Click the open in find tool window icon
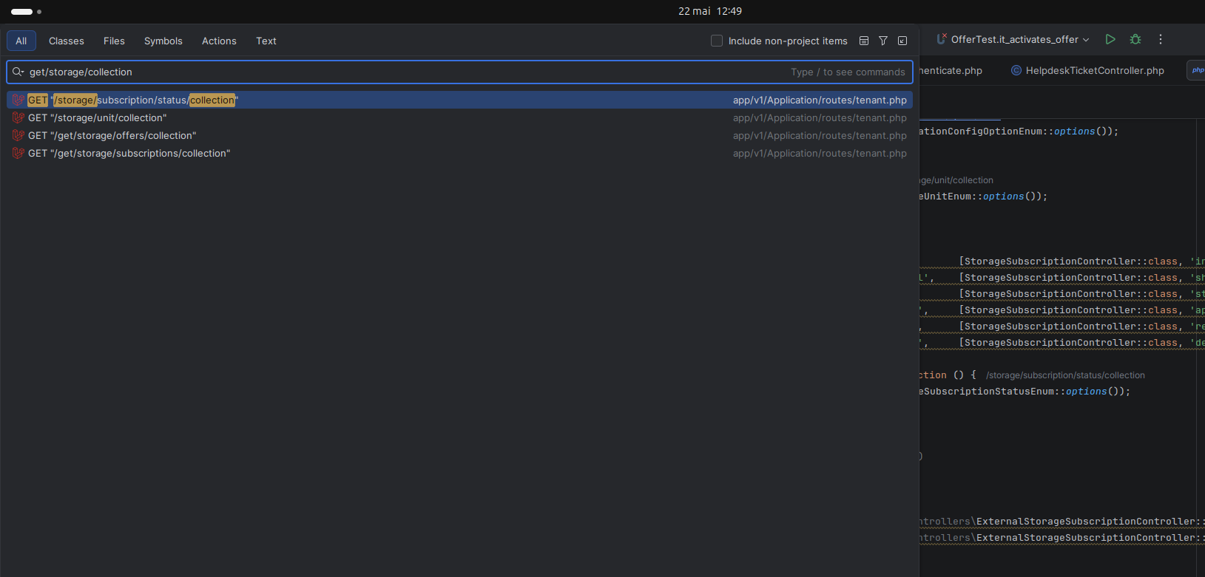The width and height of the screenshot is (1205, 577). (902, 41)
